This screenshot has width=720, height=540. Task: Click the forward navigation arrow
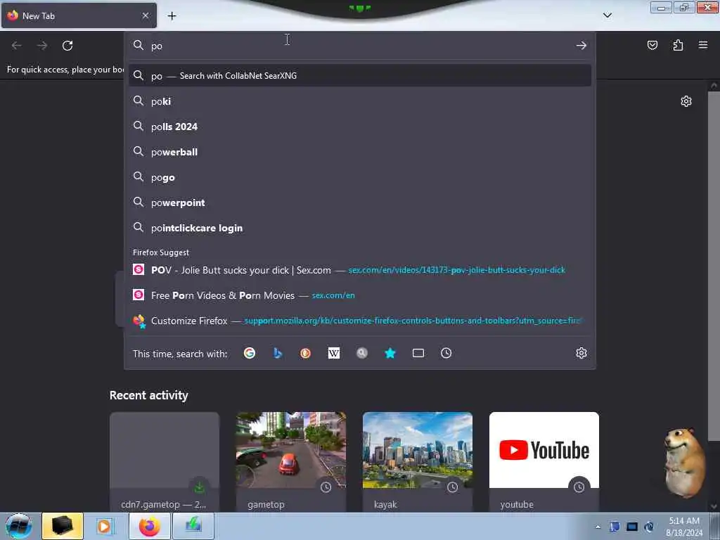pos(42,46)
